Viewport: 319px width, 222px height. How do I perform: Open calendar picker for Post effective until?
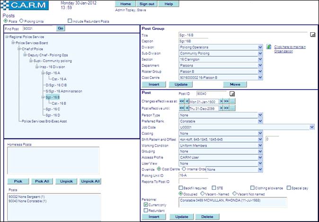click(232, 108)
